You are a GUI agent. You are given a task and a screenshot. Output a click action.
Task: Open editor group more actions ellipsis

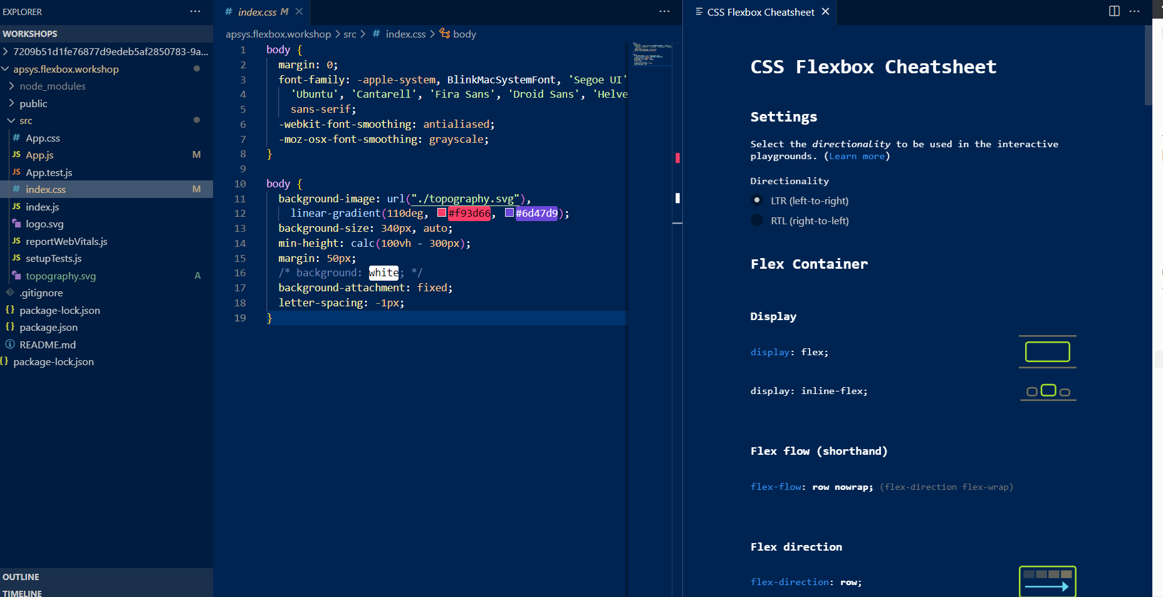pyautogui.click(x=664, y=11)
